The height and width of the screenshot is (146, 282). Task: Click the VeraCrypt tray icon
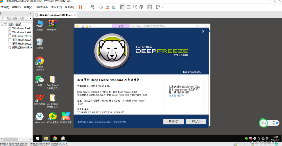[x=255, y=138]
